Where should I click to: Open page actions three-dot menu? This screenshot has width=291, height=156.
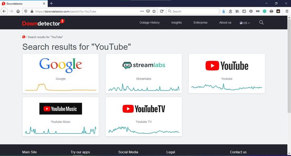(x=142, y=11)
